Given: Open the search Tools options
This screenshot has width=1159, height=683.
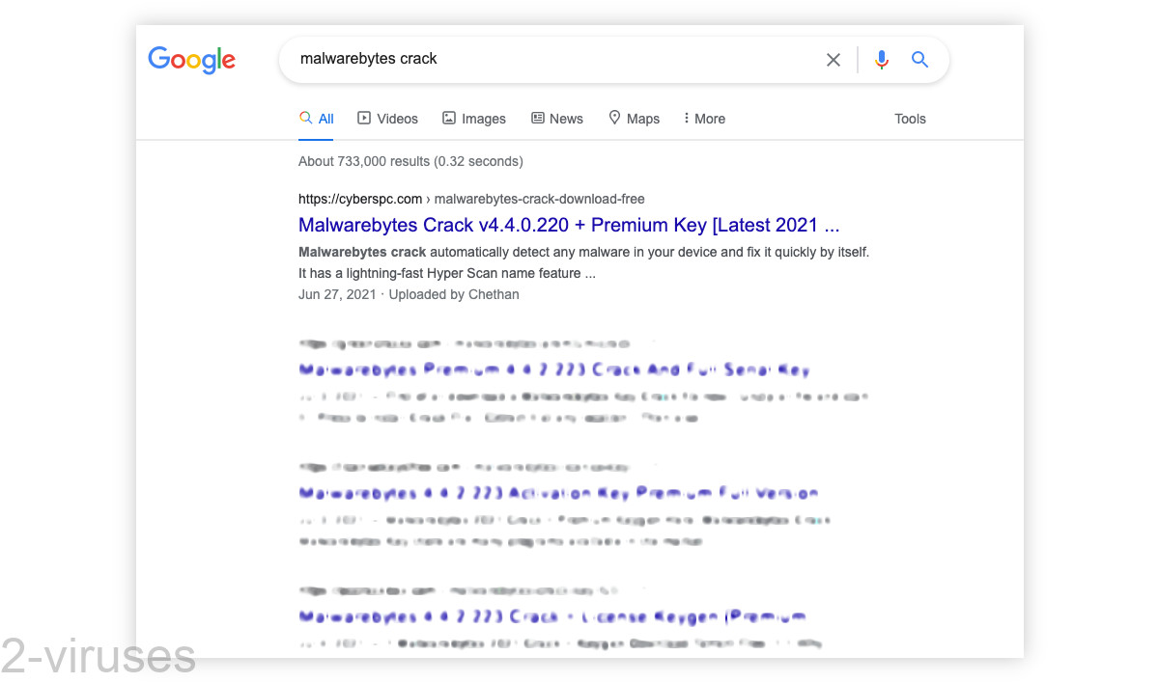Looking at the screenshot, I should (910, 119).
